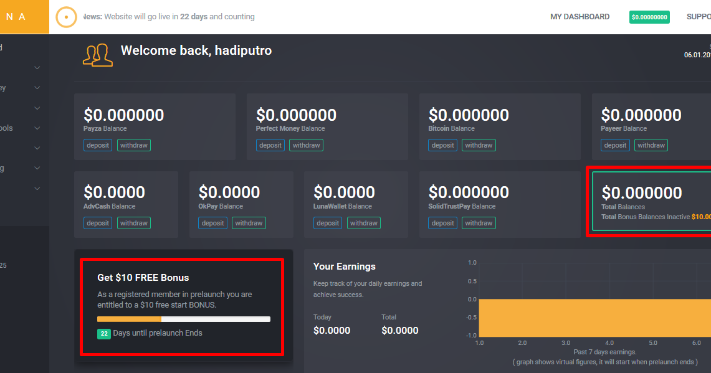Open MY DASHBOARD in the top bar
Screen dimensions: 711x373
(580, 17)
